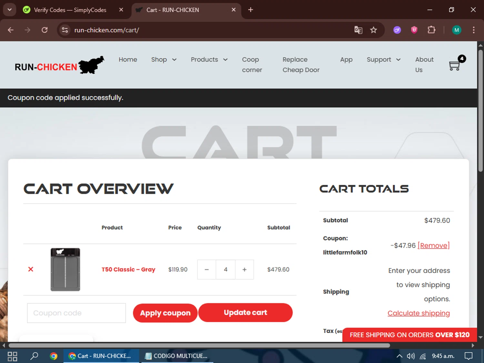The height and width of the screenshot is (363, 484).
Task: Expand the Support dropdown menu
Action: point(384,59)
